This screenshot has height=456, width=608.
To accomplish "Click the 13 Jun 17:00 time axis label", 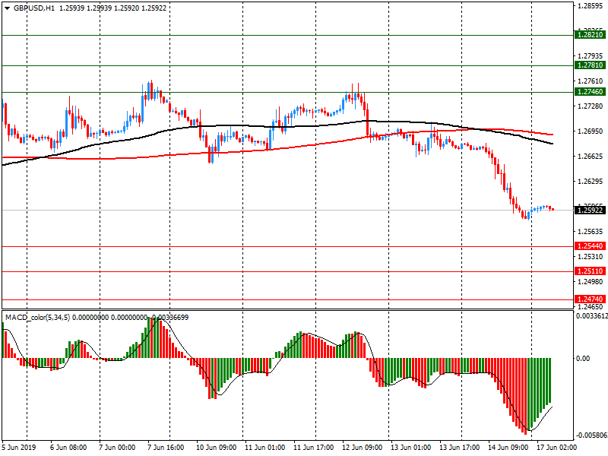I will [460, 448].
